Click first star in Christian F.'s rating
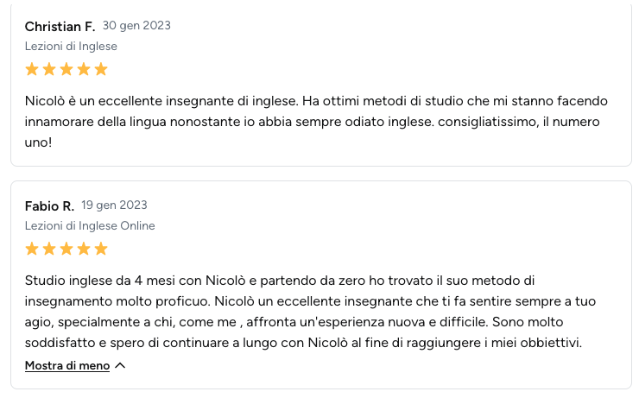This screenshot has height=398, width=639. click(32, 69)
